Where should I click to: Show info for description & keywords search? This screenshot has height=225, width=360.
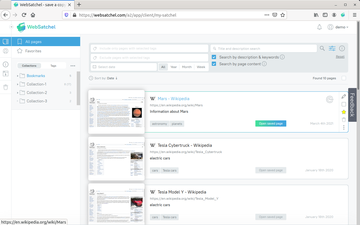coord(282,57)
